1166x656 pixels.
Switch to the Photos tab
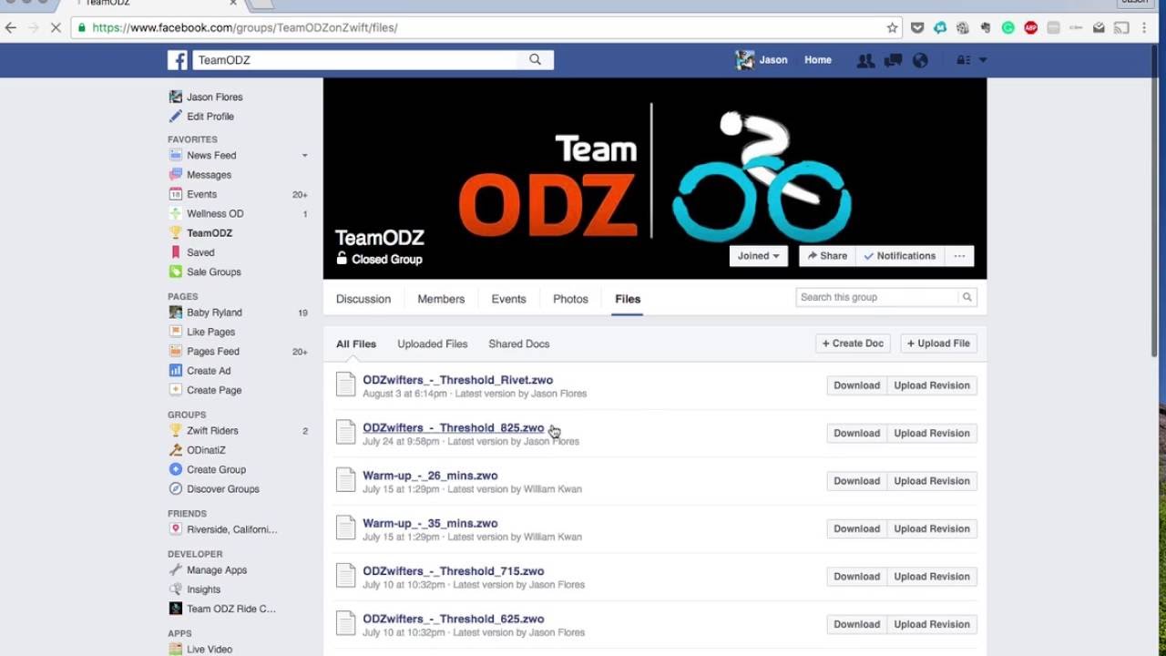point(570,299)
